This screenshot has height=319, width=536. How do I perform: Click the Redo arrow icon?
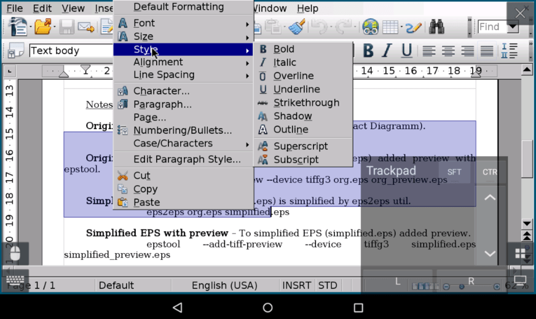(x=344, y=26)
